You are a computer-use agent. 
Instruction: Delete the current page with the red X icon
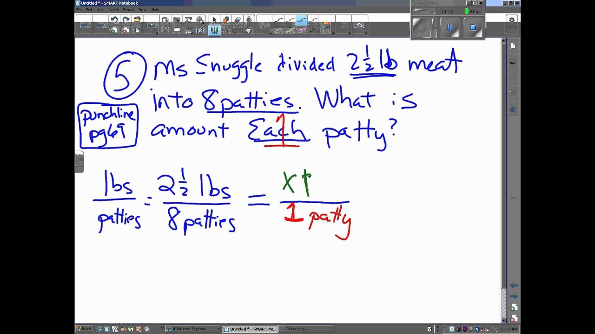click(x=126, y=30)
